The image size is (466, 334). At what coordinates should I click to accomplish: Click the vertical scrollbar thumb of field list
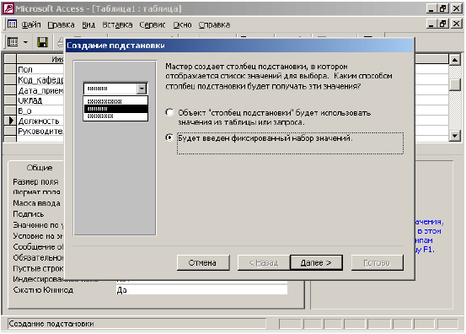click(455, 84)
